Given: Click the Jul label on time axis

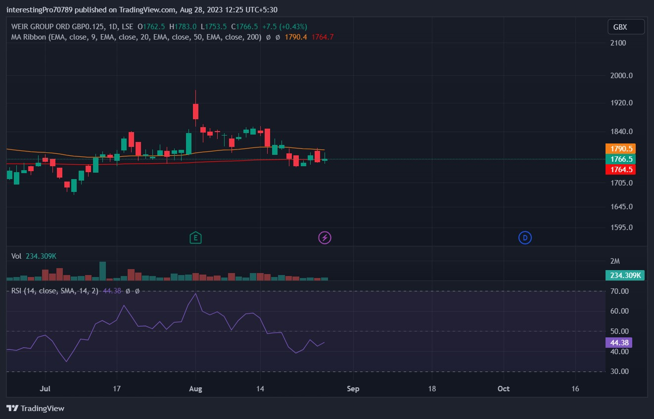Looking at the screenshot, I should point(45,389).
